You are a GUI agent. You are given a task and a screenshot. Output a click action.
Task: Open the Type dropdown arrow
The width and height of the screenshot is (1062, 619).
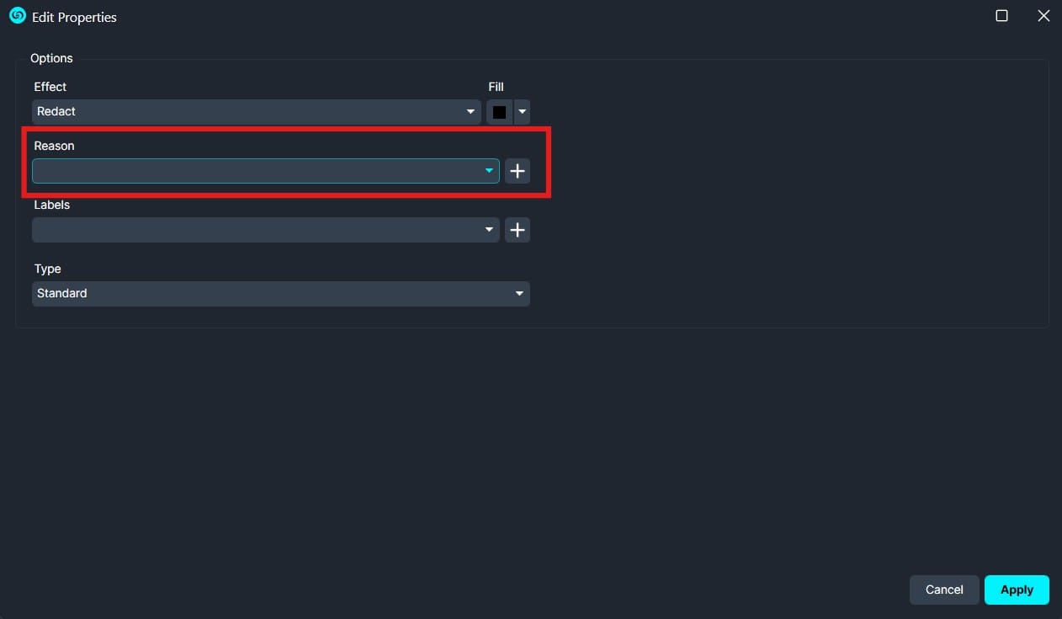pyautogui.click(x=519, y=294)
